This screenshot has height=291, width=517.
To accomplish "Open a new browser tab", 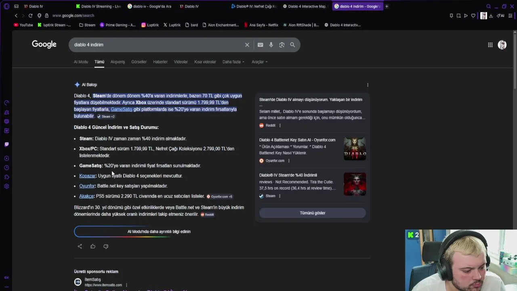I will click(x=387, y=6).
